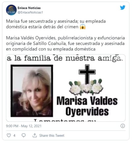Viewport: 132px width, 143px height.
Task: Open the 9:00 PM May 12, 2021 timestamp
Action: pyautogui.click(x=24, y=126)
